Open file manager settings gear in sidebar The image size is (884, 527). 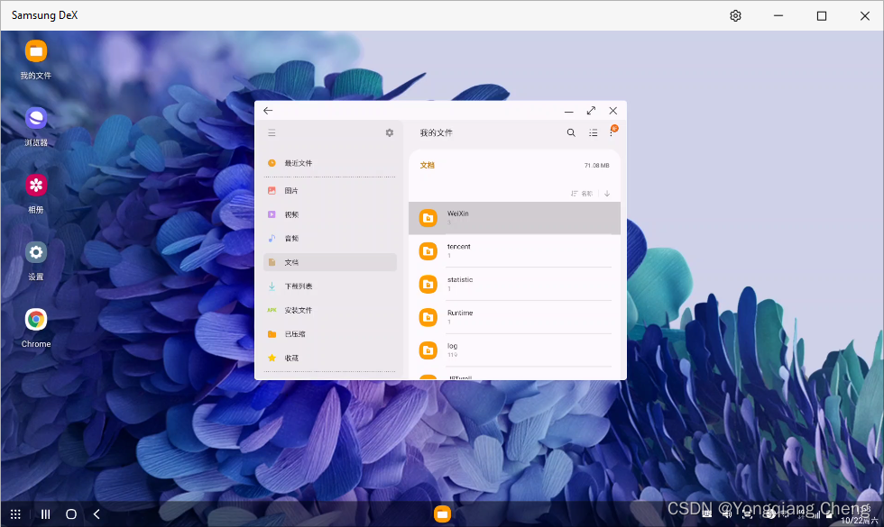click(389, 133)
